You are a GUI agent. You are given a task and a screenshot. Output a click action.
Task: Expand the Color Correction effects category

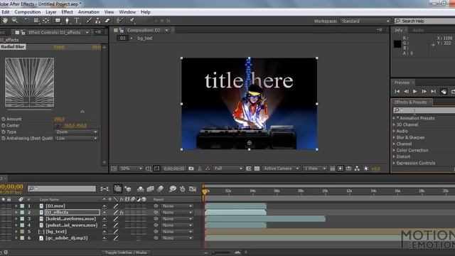point(394,150)
